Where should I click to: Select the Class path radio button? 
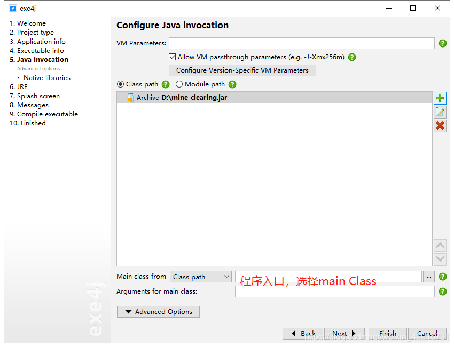pyautogui.click(x=120, y=84)
